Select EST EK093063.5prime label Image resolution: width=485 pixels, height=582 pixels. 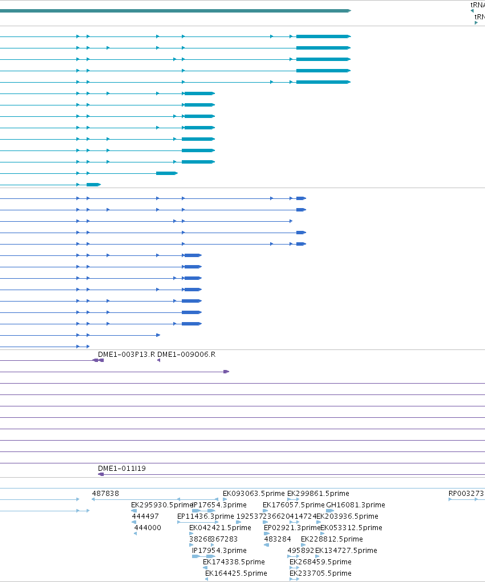pyautogui.click(x=254, y=494)
